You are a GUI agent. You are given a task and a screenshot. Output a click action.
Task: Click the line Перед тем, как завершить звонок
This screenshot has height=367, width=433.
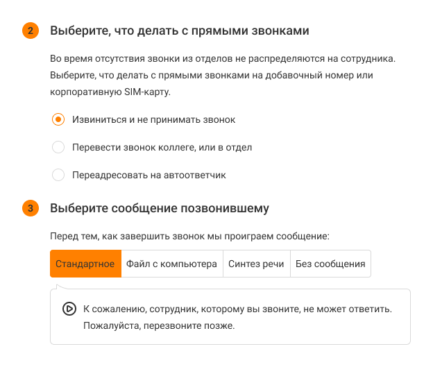[189, 237]
